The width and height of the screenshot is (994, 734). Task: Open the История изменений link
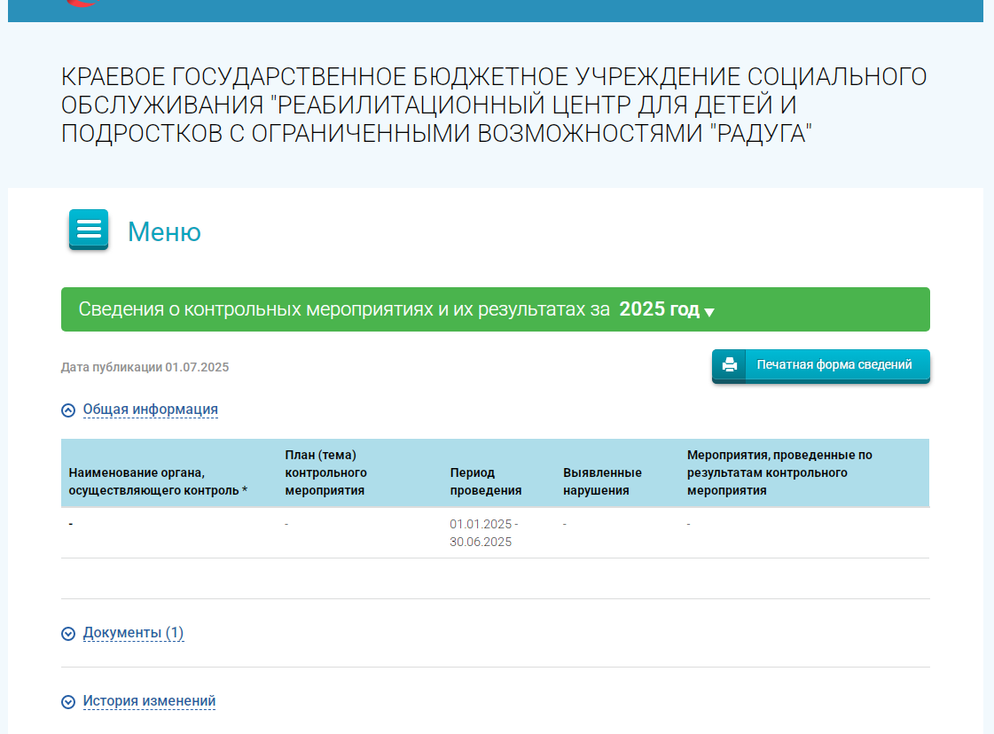149,701
